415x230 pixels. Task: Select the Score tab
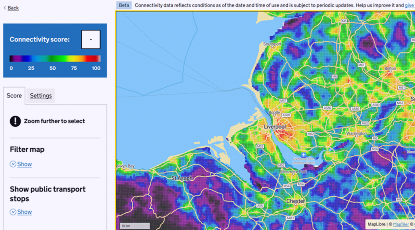[14, 96]
